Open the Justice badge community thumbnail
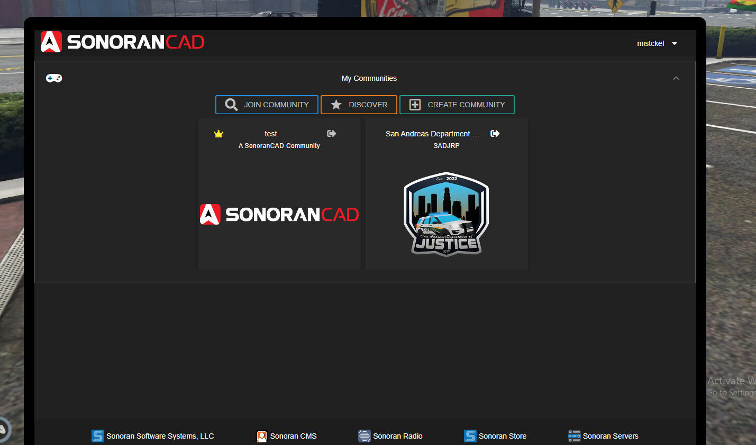Viewport: 756px width, 445px height. tap(447, 214)
